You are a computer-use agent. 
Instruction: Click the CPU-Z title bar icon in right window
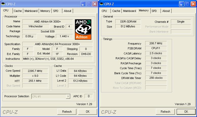click(x=102, y=4)
